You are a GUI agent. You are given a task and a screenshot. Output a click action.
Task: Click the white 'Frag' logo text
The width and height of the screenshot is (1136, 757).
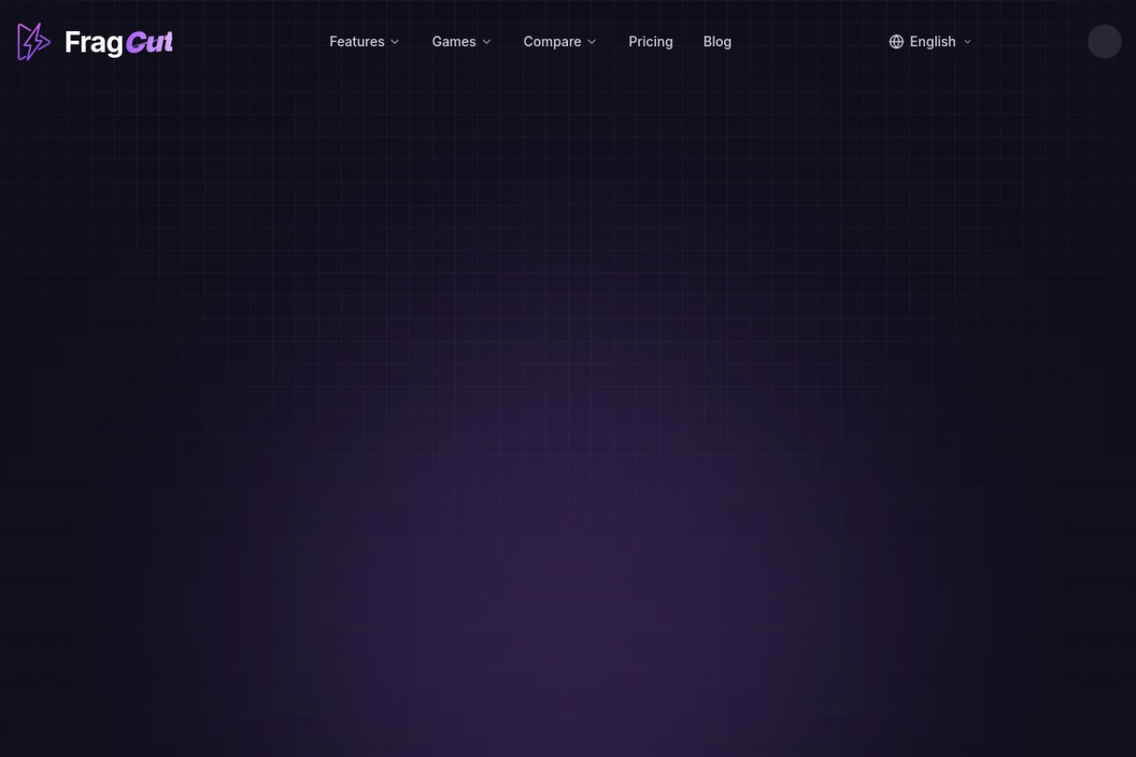(93, 43)
